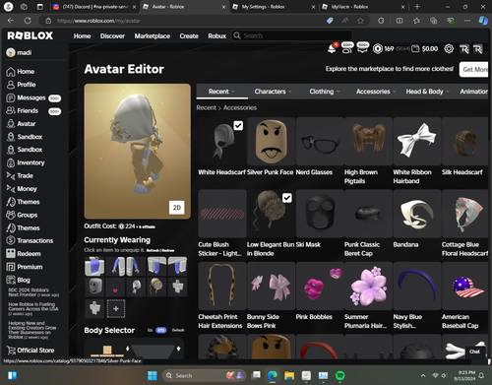Open File Explorer from the taskbar
492x385 pixels.
(x=289, y=375)
